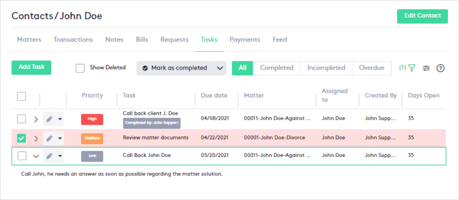The width and height of the screenshot is (459, 200).
Task: Open the column settings sliders icon
Action: 426,68
